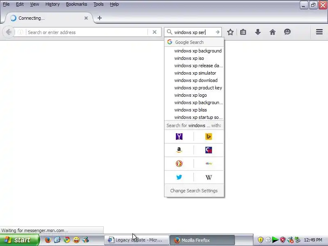
Task: Search with Wikipedia engine icon
Action: pos(209,178)
